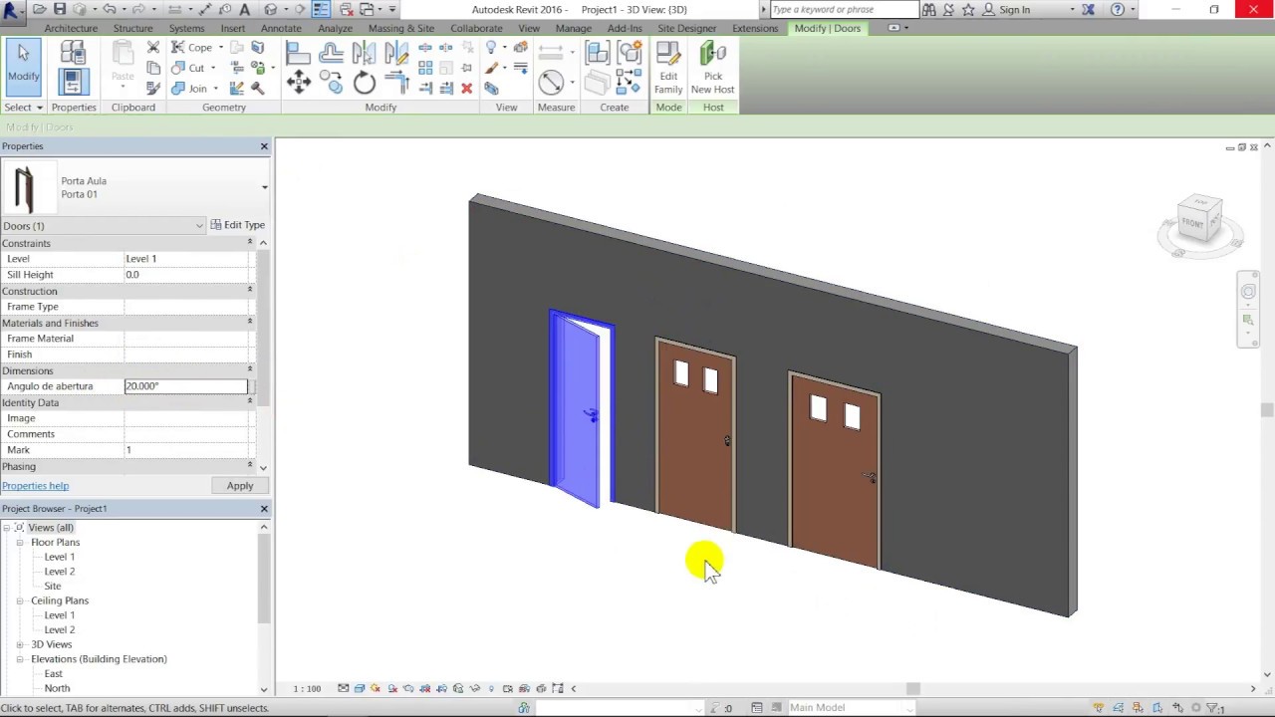1275x717 pixels.
Task: Click the Cut to Clipboard scissors icon
Action: pyautogui.click(x=153, y=47)
